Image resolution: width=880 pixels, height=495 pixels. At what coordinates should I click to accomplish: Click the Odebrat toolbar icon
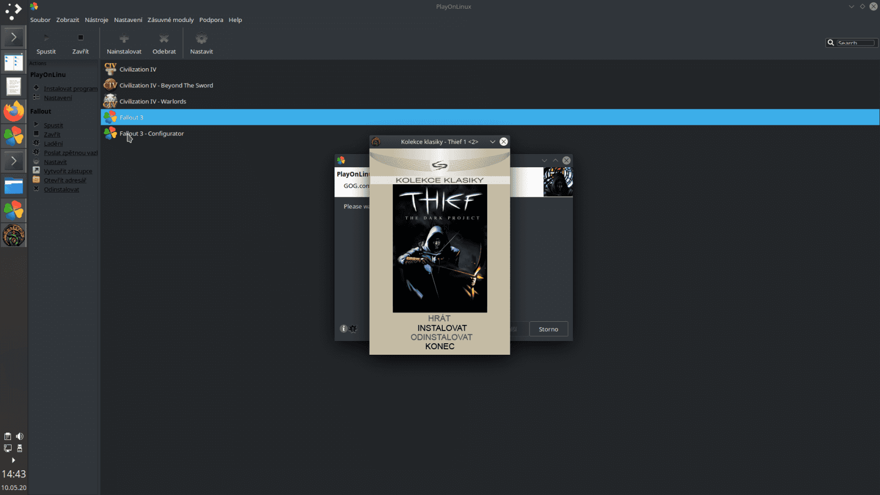[164, 39]
